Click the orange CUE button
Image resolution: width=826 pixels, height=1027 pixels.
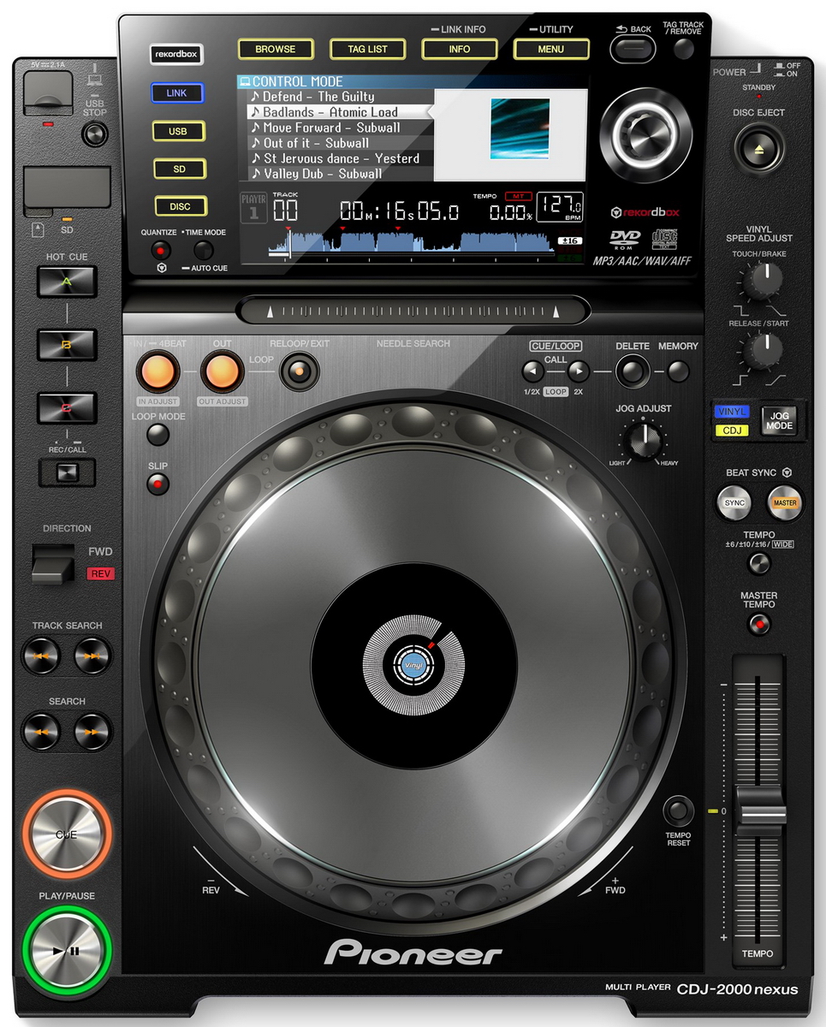(x=67, y=834)
